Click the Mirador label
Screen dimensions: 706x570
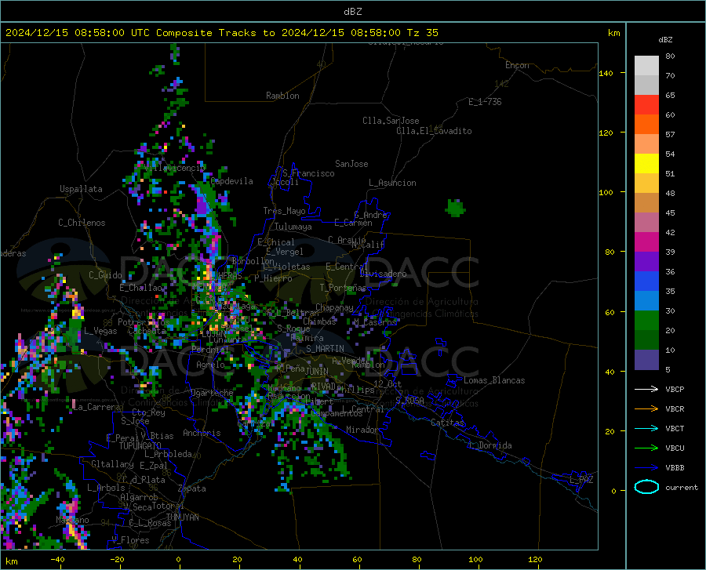pyautogui.click(x=362, y=430)
